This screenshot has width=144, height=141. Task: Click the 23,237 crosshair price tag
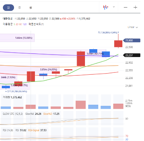pos(132,55)
